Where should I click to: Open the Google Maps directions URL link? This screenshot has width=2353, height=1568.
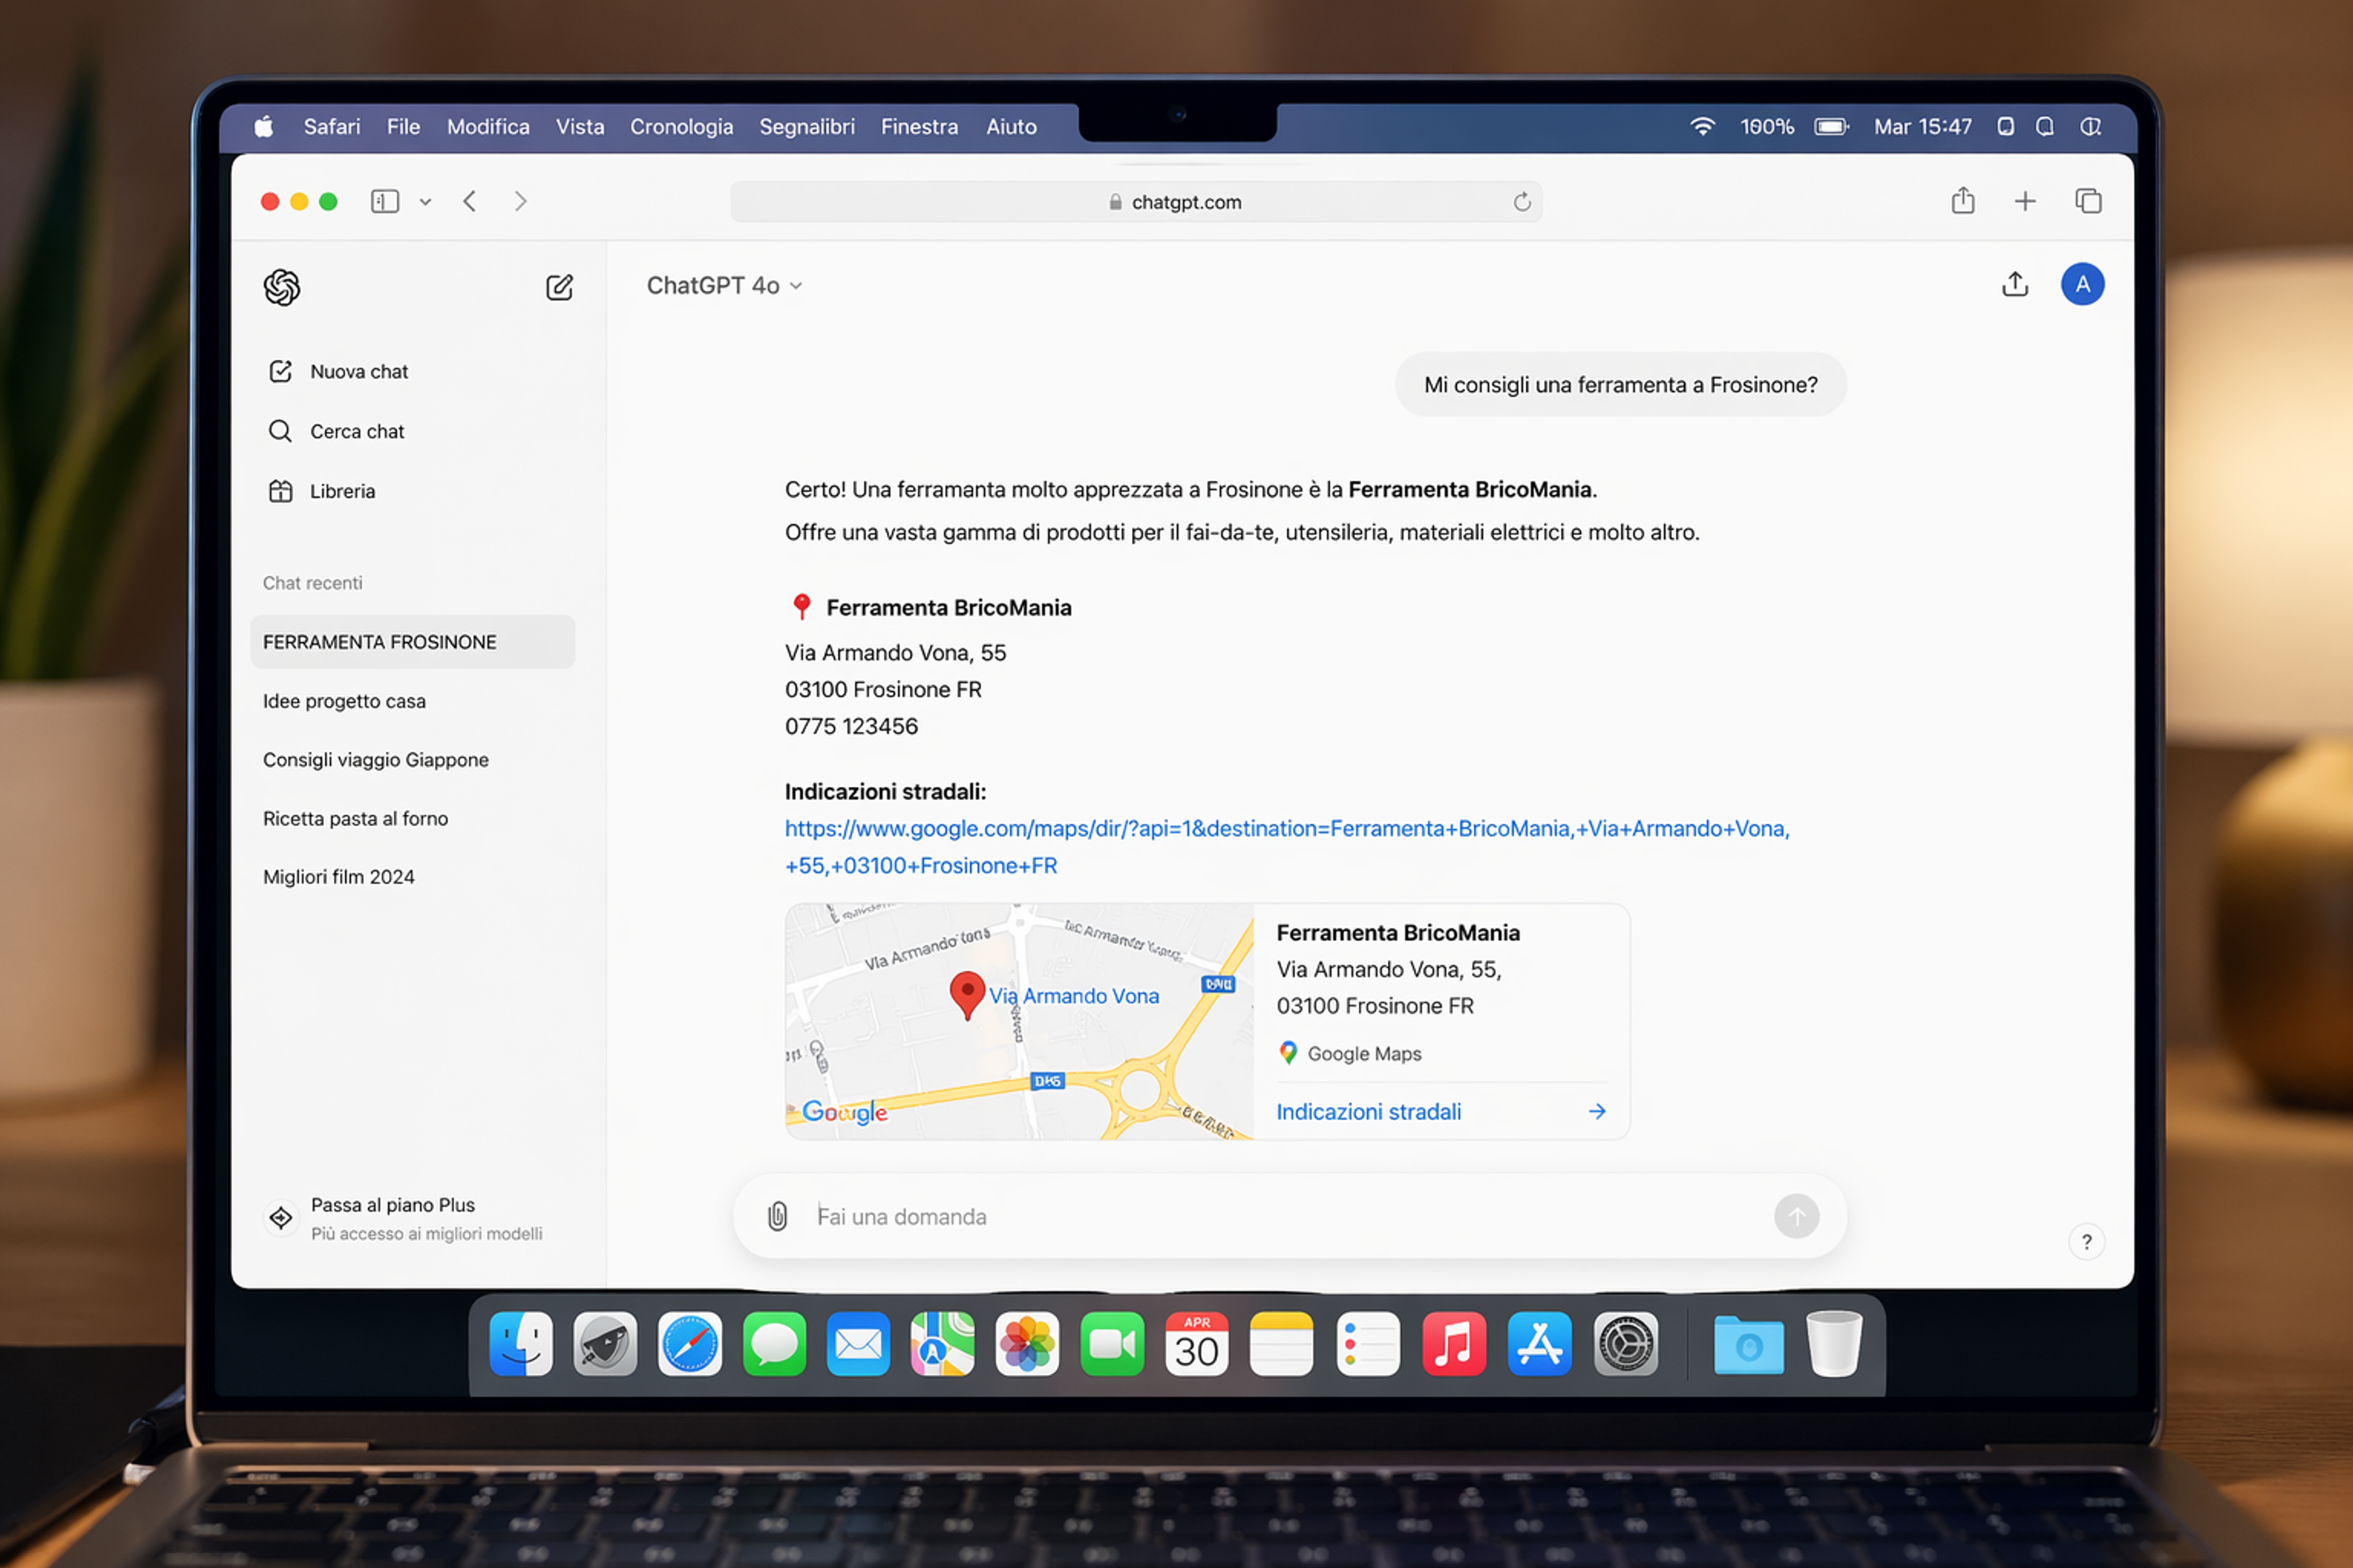coord(1286,829)
